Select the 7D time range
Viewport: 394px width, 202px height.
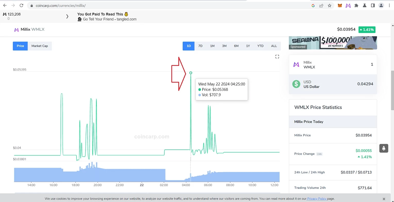(x=200, y=46)
